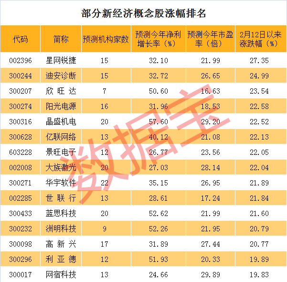Select the name 迪安诊断

(61, 76)
